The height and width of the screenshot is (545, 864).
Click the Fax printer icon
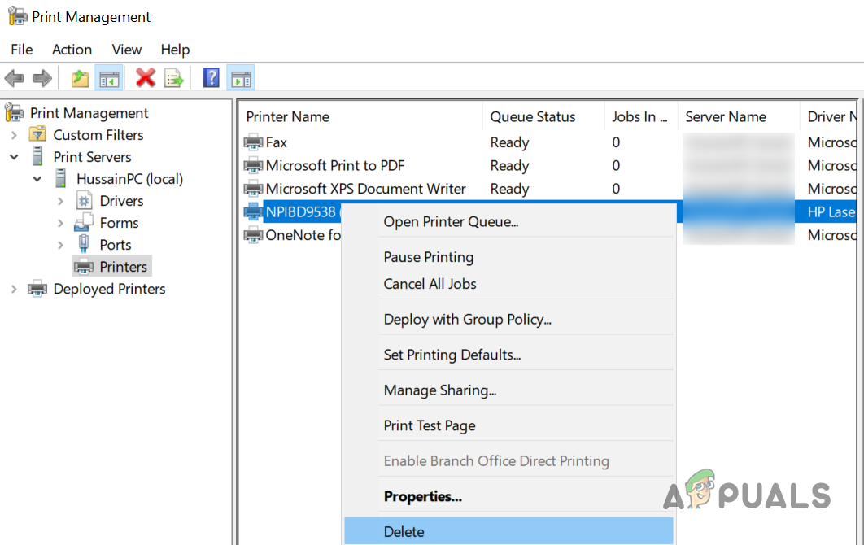coord(254,142)
